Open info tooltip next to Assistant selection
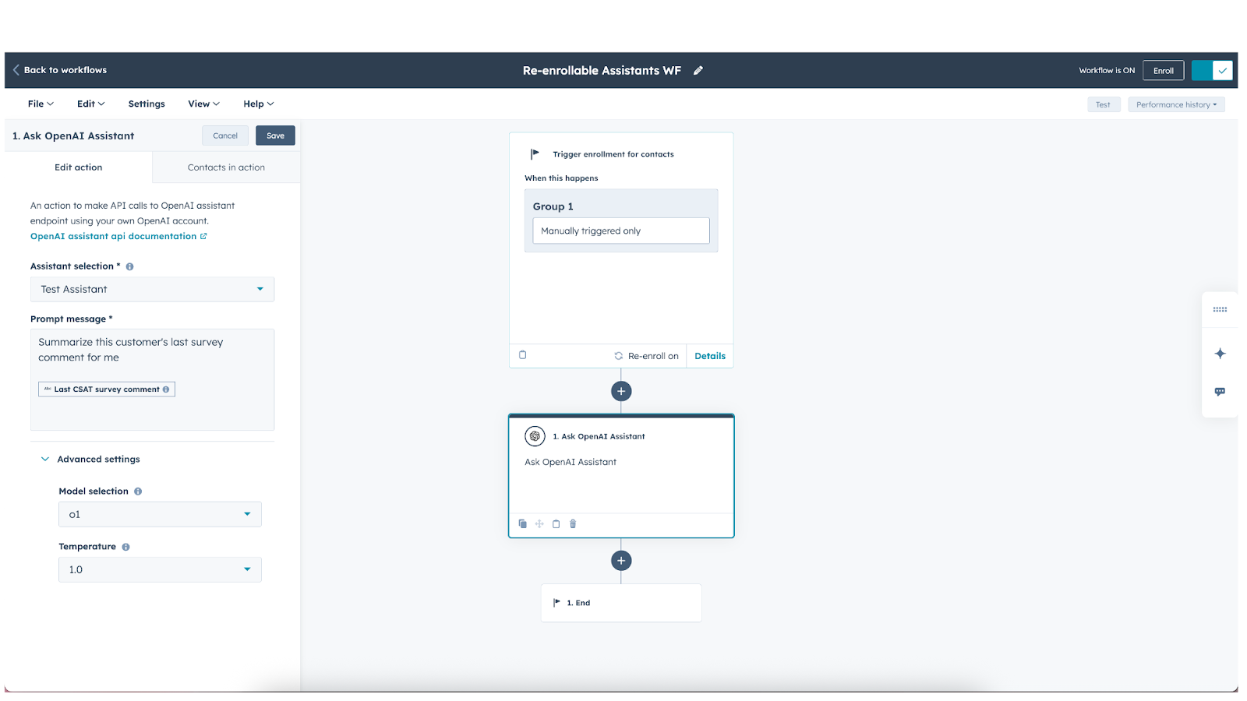The height and width of the screenshot is (701, 1247). click(129, 266)
